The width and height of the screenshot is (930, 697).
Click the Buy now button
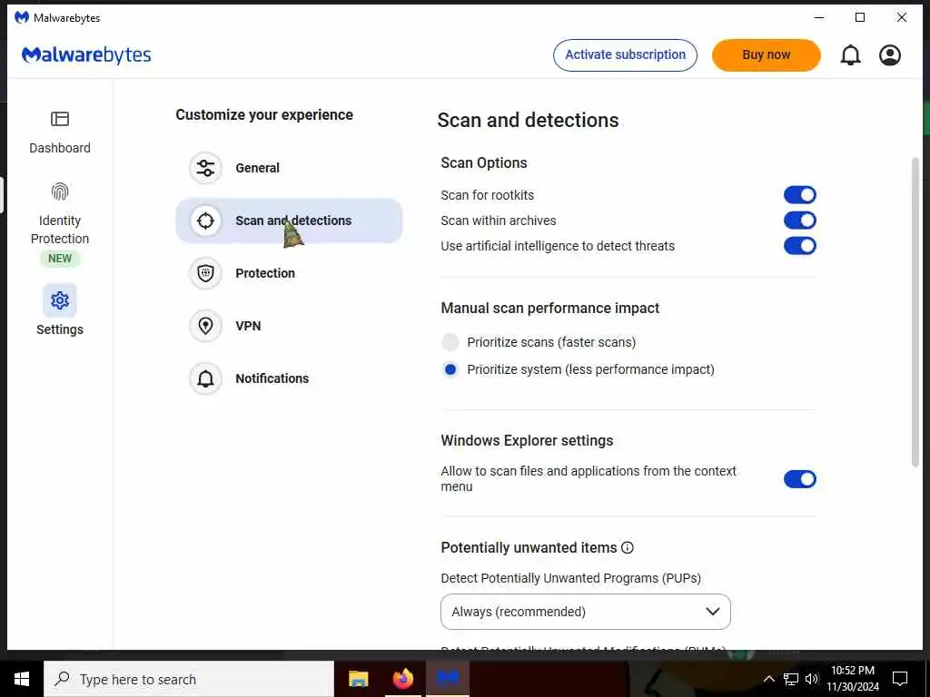pyautogui.click(x=767, y=55)
